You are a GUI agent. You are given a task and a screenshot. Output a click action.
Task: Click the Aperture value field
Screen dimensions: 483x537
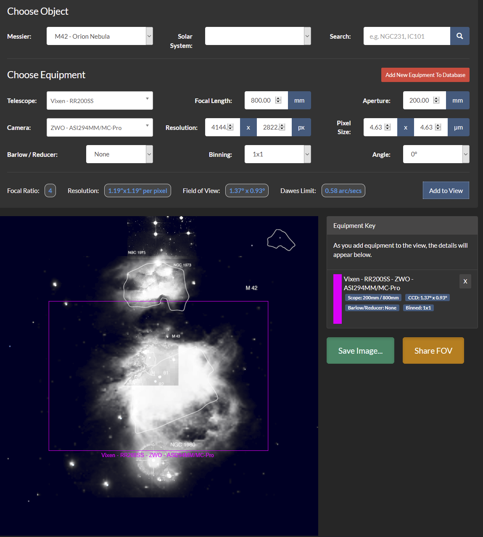pos(425,101)
